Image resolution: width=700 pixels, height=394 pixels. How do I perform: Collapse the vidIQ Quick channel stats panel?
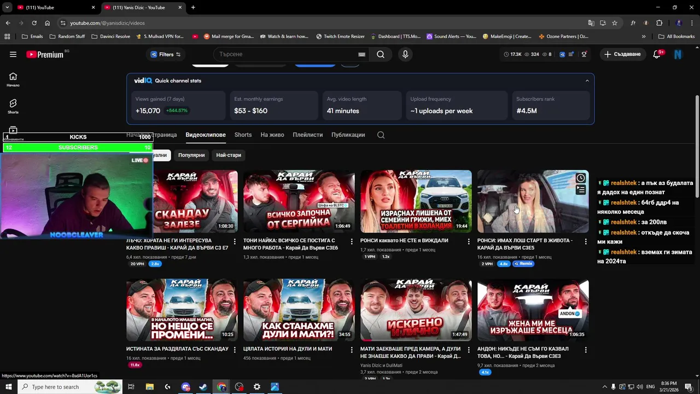coord(587,80)
